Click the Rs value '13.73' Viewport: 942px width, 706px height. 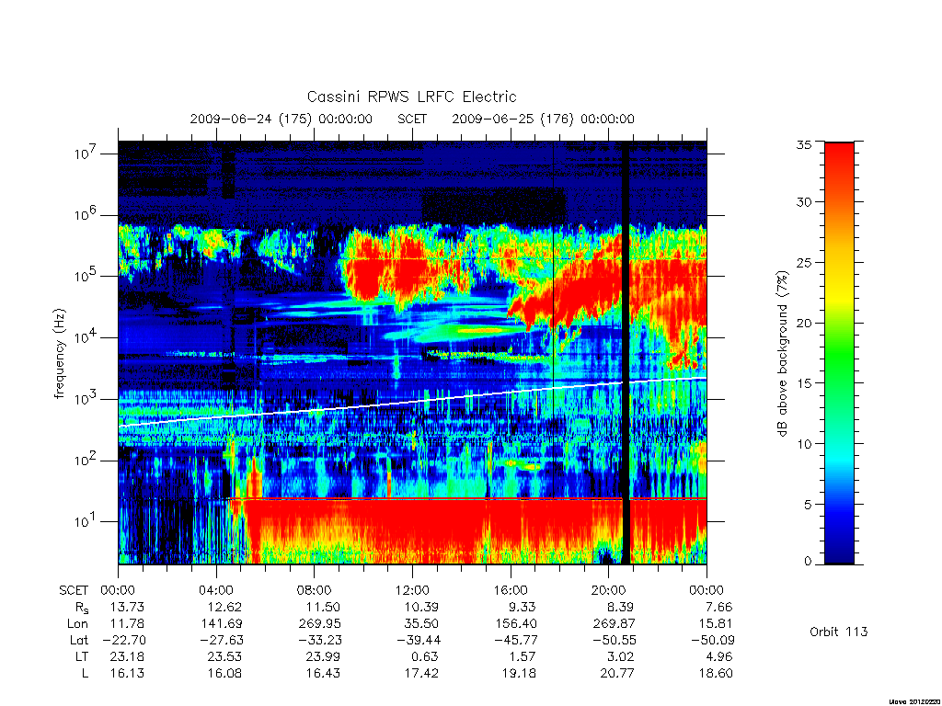pos(127,607)
